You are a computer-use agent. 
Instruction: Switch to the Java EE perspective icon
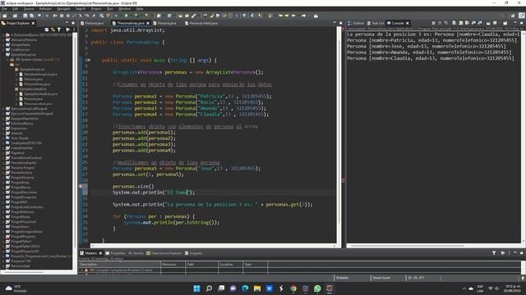tap(522, 16)
